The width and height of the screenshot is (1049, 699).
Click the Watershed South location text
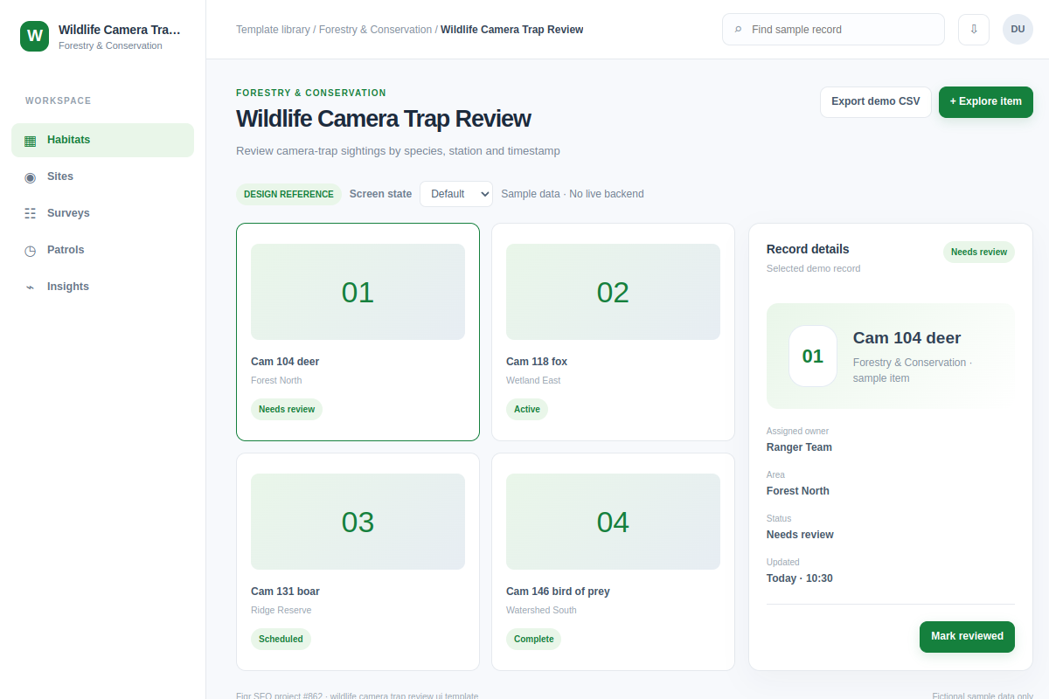[x=541, y=610]
